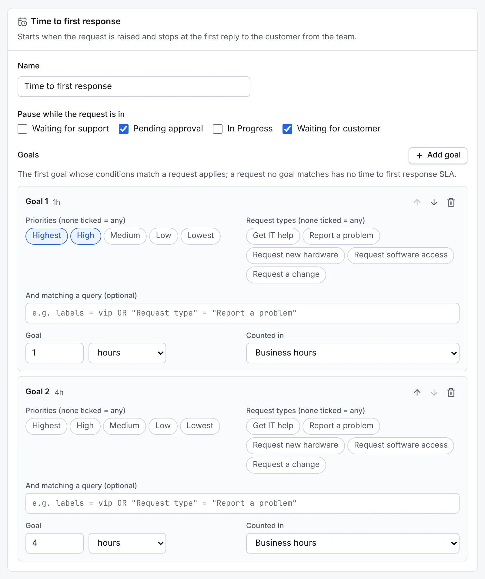Toggle Get IT help type in Goal 2
This screenshot has height=579, width=485.
coord(273,426)
